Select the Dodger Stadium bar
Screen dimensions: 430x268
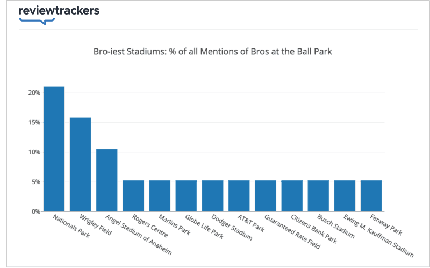click(212, 196)
